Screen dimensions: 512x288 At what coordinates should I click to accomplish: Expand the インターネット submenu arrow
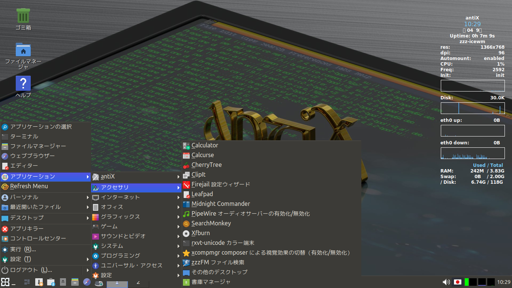point(179,197)
